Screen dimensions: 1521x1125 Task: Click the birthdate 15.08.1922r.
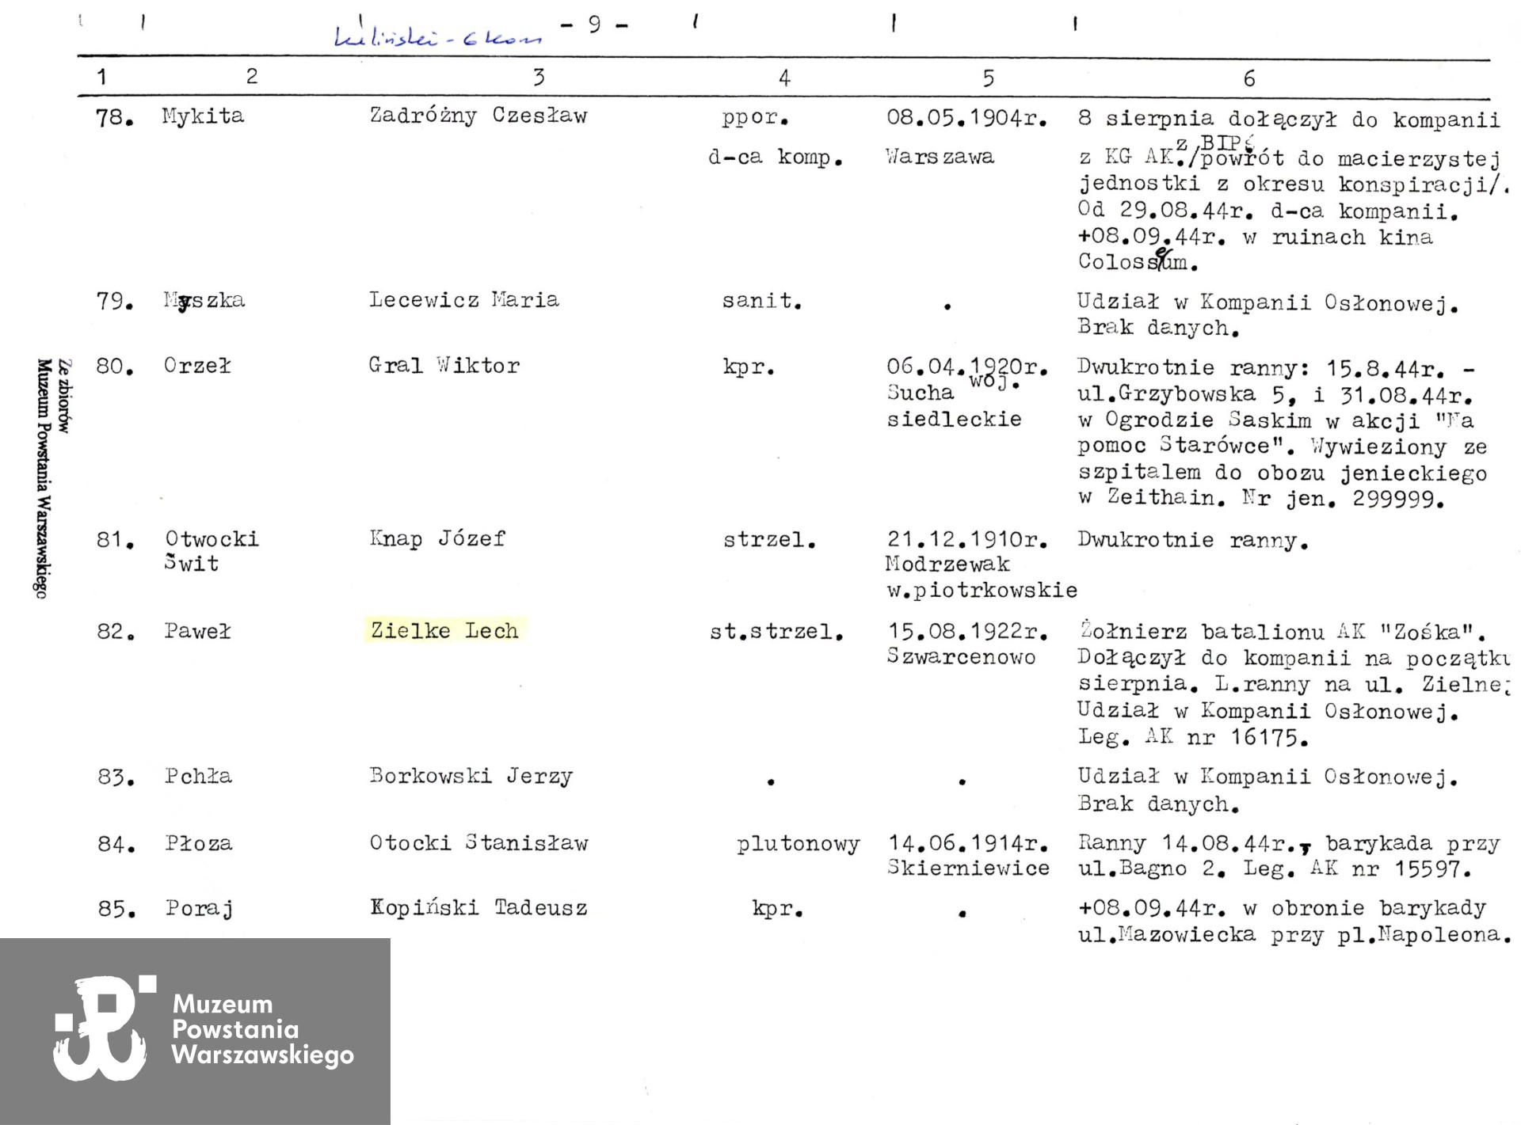(967, 633)
